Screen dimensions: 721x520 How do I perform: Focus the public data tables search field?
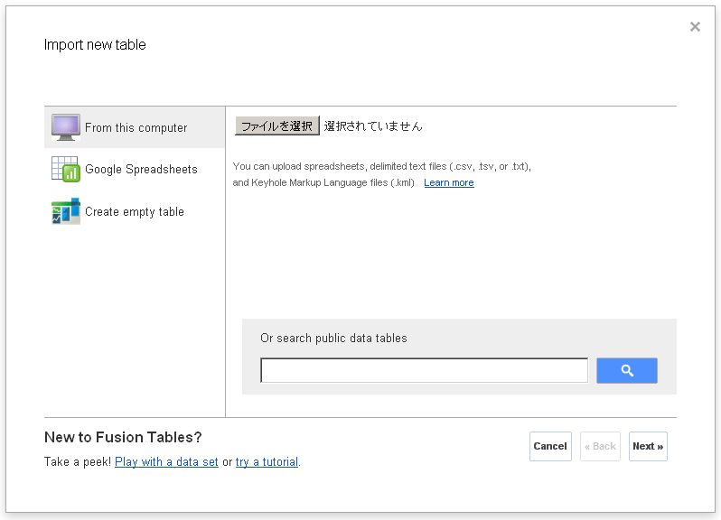click(424, 370)
